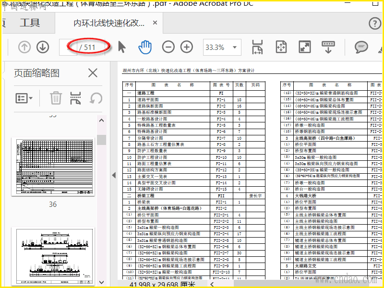Screen dimensions: 384x288
Task: Add a comment with speech bubble icon
Action: pos(361,47)
